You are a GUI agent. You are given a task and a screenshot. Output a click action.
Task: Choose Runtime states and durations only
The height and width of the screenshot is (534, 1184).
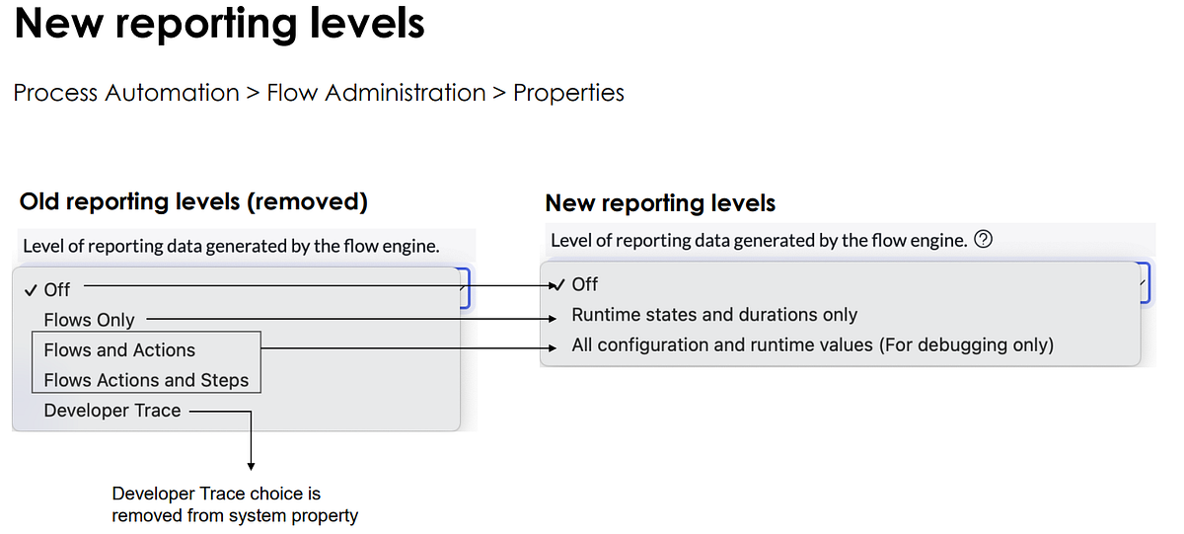tap(714, 315)
